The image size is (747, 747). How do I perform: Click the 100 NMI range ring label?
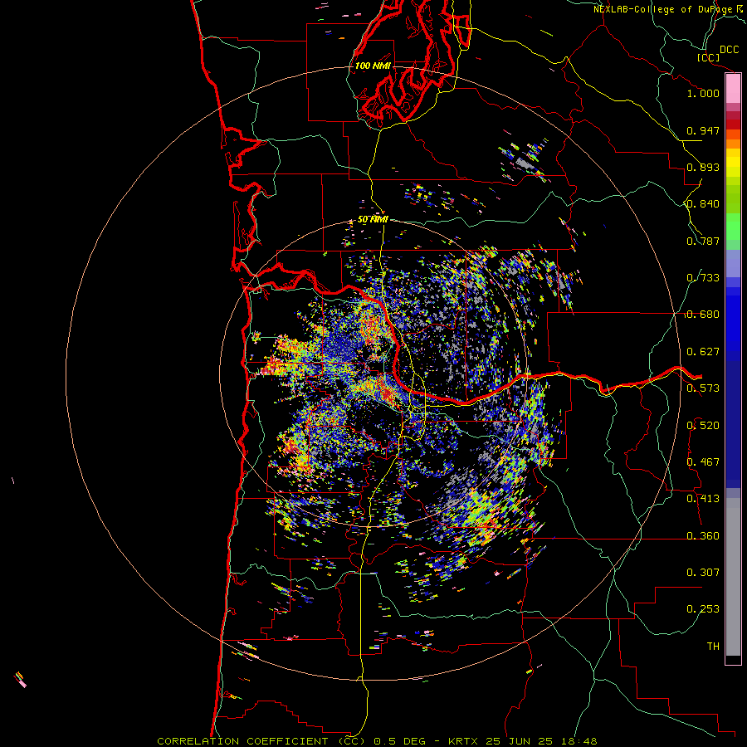coord(373,66)
